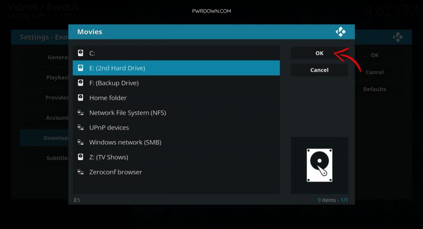Click the NFS network share icon
423x229 pixels.
tap(80, 112)
